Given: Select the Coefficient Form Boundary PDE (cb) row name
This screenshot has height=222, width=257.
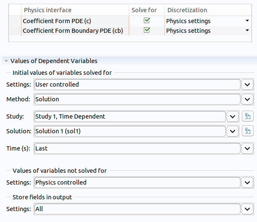Looking at the screenshot, I should coord(72,31).
